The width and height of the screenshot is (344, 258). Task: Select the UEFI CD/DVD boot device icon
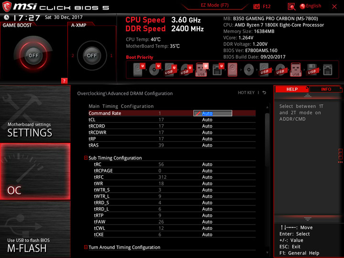pos(155,70)
